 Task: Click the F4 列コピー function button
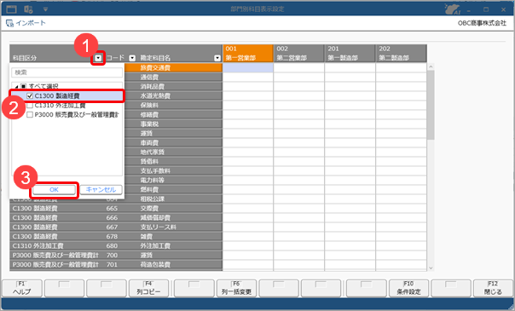pyautogui.click(x=148, y=288)
